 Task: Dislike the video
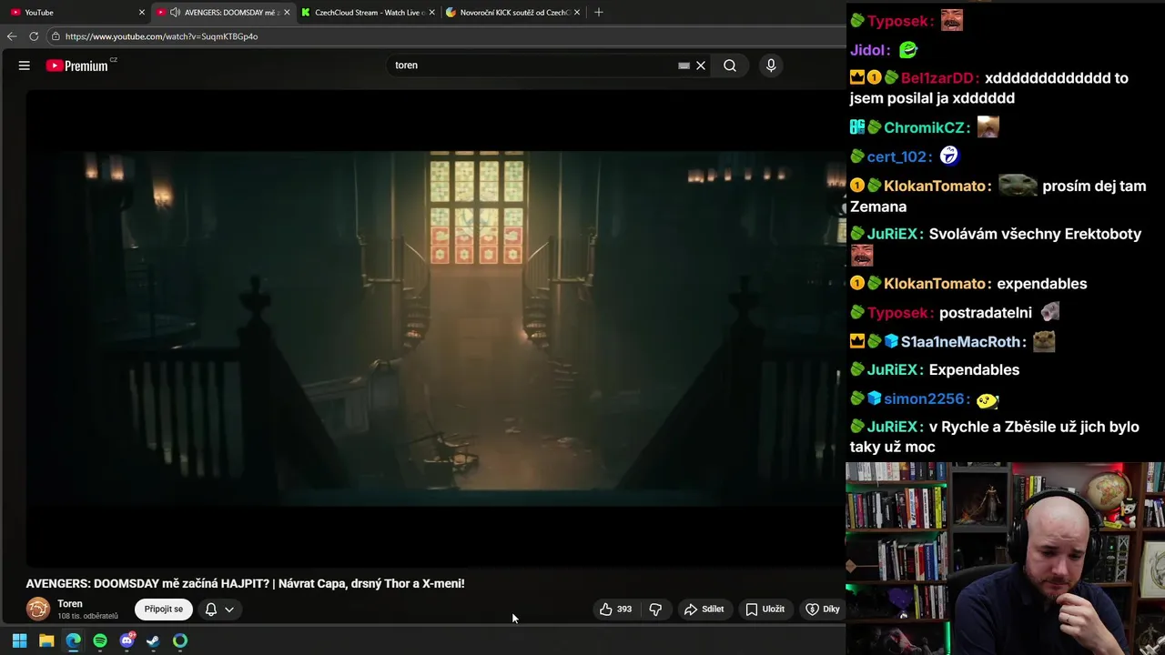pos(655,610)
